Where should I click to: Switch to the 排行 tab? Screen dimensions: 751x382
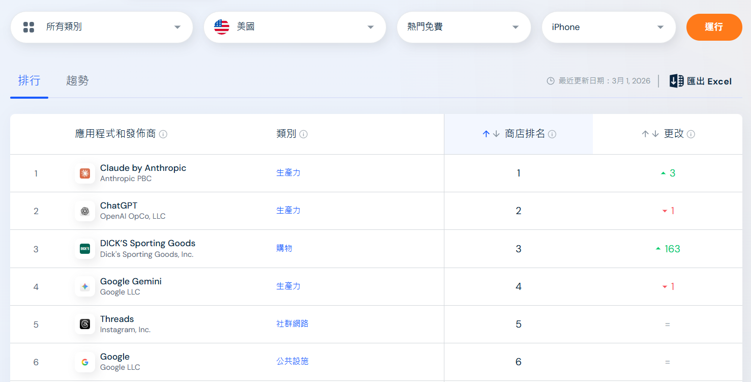click(x=29, y=80)
